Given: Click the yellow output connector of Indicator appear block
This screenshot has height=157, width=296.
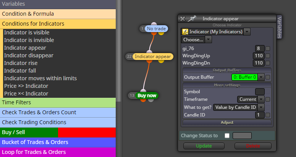Looking at the screenshot, I should click(x=161, y=61).
